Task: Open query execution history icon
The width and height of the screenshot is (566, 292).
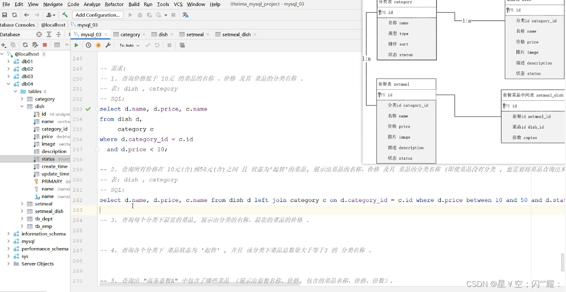Action: (x=88, y=45)
